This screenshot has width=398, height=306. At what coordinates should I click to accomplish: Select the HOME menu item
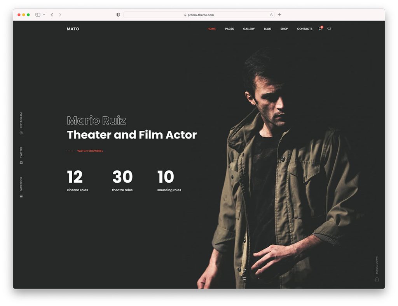tap(211, 29)
